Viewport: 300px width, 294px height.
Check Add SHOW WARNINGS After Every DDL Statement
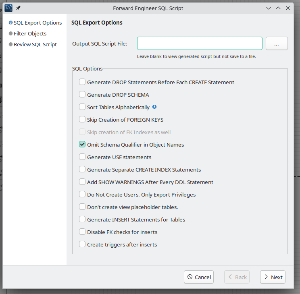tap(82, 182)
